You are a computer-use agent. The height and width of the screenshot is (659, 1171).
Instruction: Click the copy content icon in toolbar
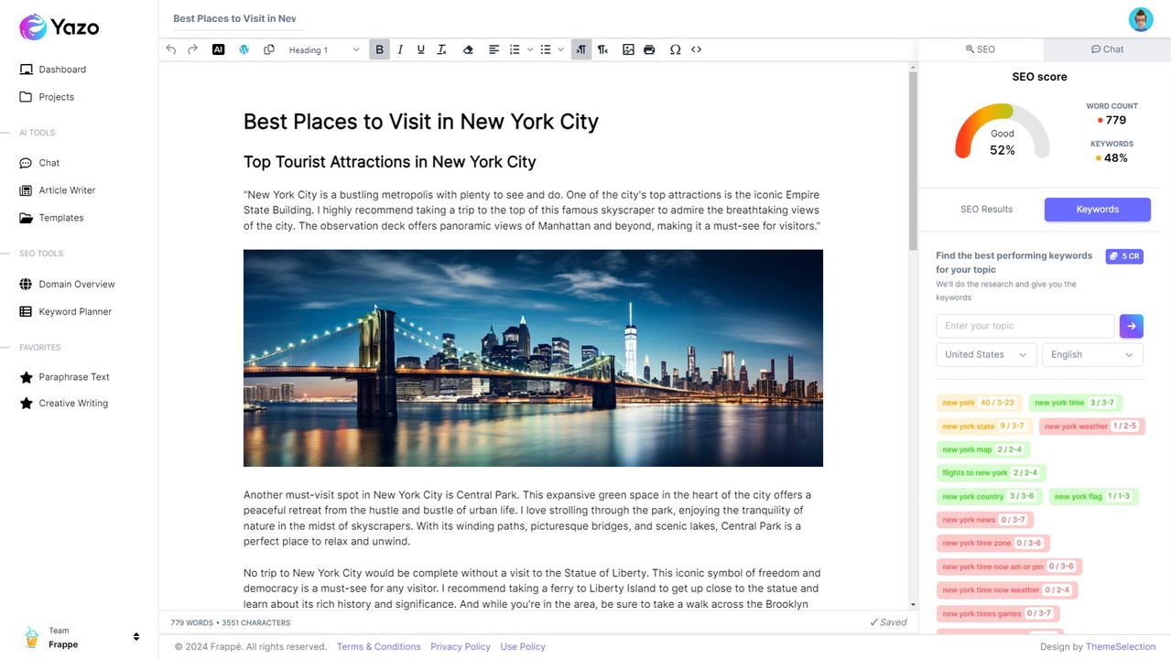tap(269, 49)
